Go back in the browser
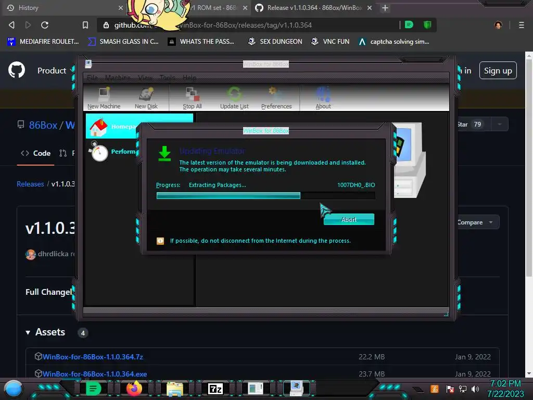The image size is (533, 400). pyautogui.click(x=11, y=25)
